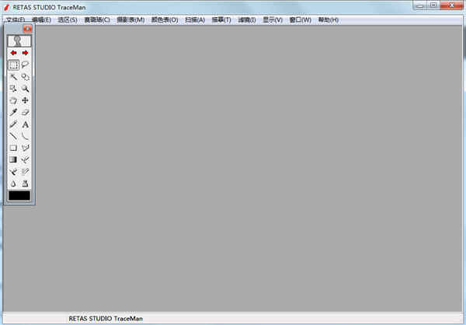Open the 扫描(A) menu
466x325 pixels.
tap(195, 20)
